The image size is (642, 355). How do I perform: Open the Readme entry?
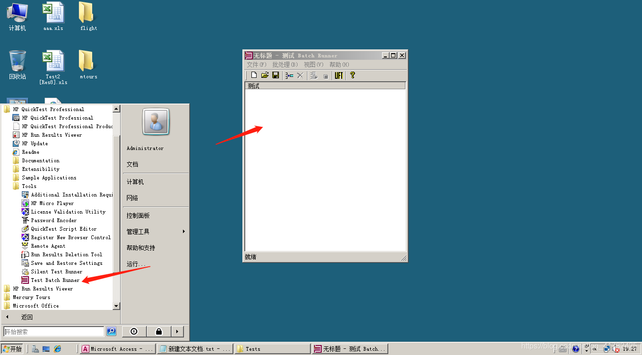point(26,152)
